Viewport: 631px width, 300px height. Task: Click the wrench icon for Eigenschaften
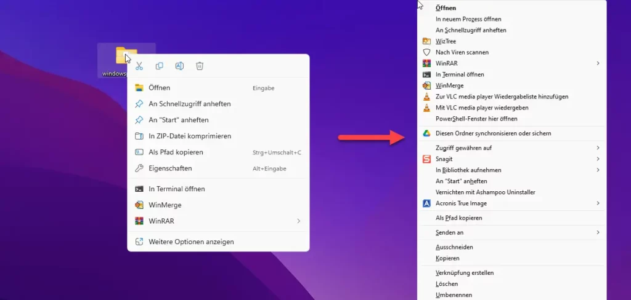tap(139, 168)
